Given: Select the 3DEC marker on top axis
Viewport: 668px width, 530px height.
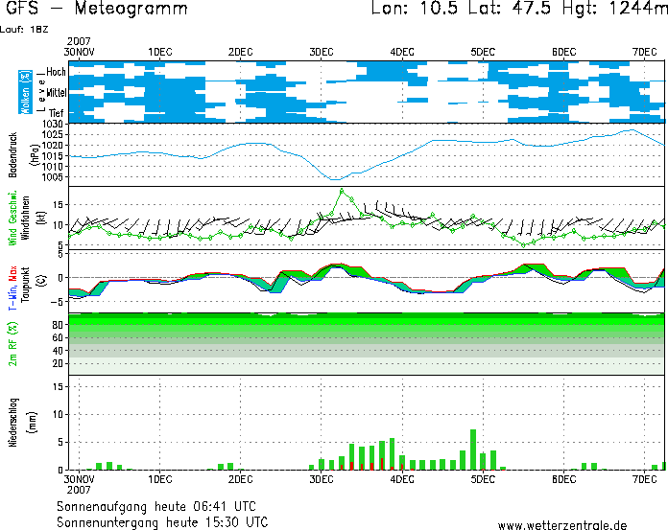Looking at the screenshot, I should point(322,51).
